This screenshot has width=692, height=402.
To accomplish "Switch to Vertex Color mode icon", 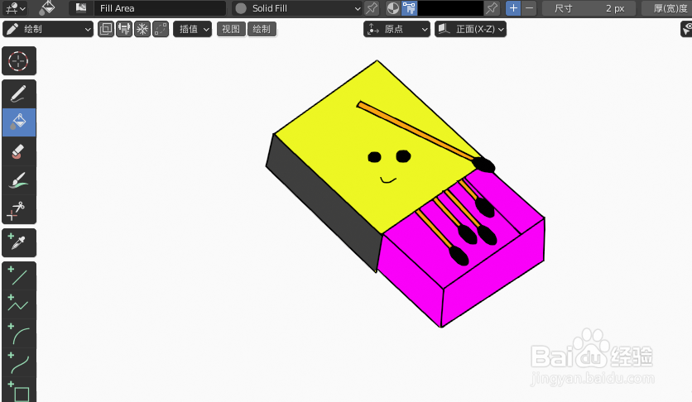I will (409, 8).
